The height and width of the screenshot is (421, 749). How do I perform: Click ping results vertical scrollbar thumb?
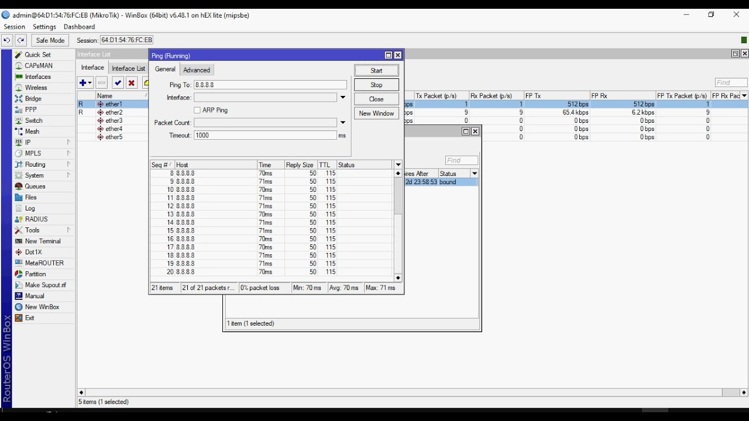(398, 196)
